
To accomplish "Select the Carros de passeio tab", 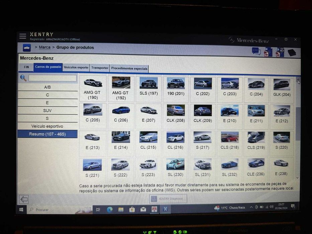I will [x=48, y=67].
